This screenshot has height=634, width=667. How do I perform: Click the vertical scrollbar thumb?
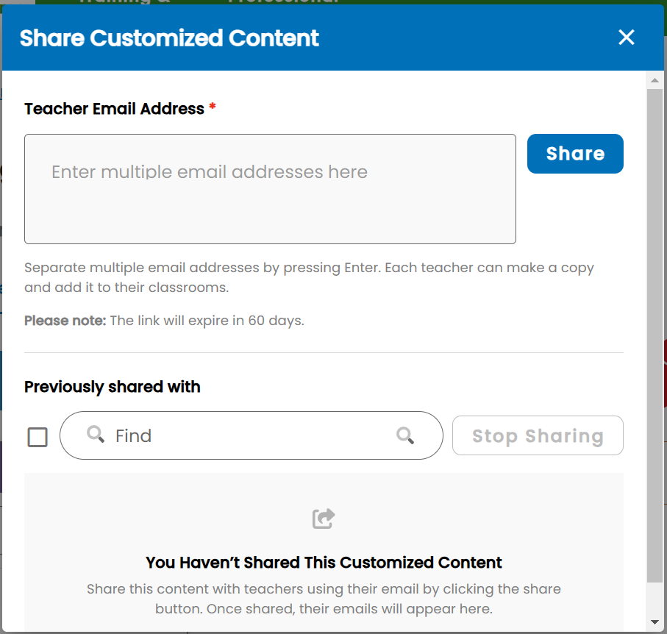[x=654, y=335]
